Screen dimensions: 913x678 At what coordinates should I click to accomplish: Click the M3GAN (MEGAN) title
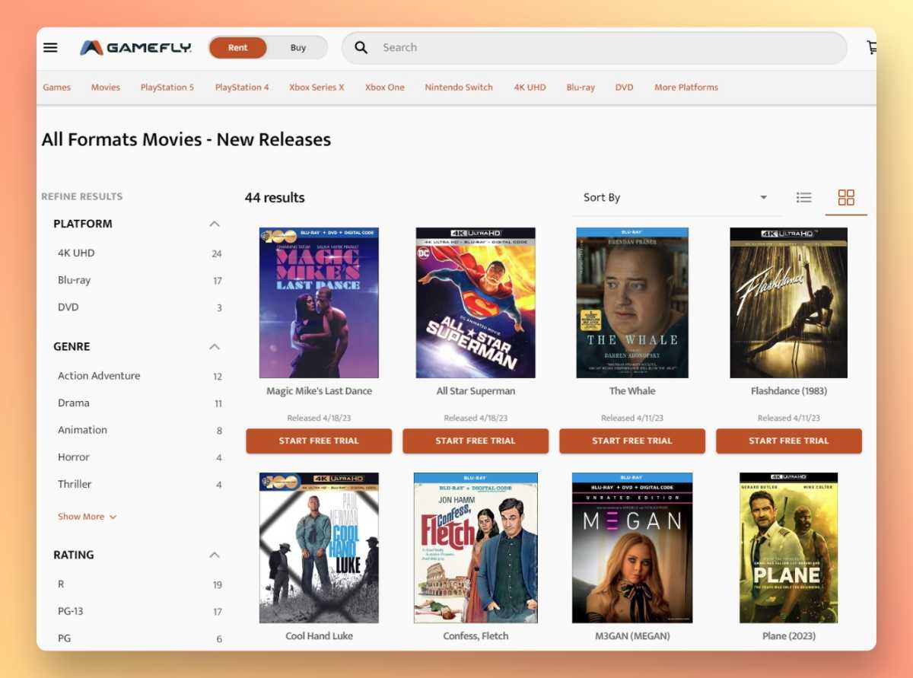(632, 636)
